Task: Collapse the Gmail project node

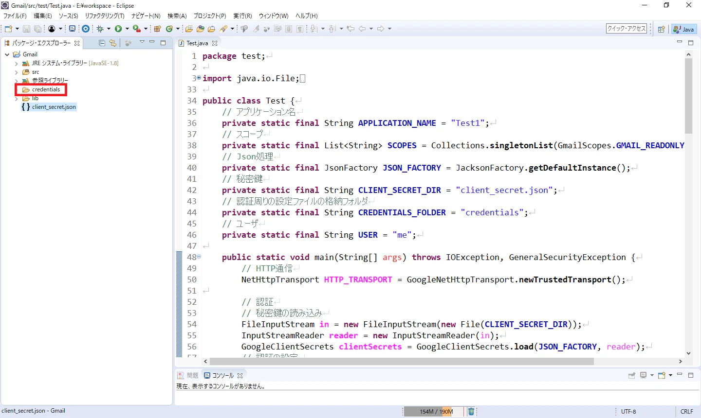Action: point(7,54)
